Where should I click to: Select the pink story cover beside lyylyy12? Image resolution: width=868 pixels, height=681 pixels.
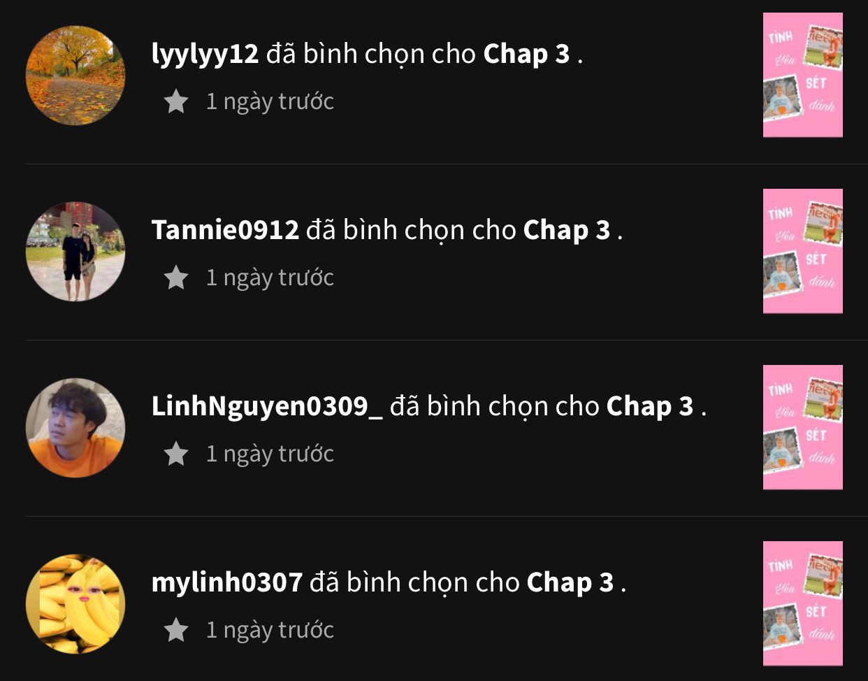point(803,75)
